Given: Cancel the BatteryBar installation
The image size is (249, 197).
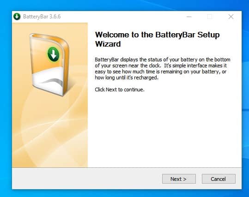Looking at the screenshot, I should point(219,179).
